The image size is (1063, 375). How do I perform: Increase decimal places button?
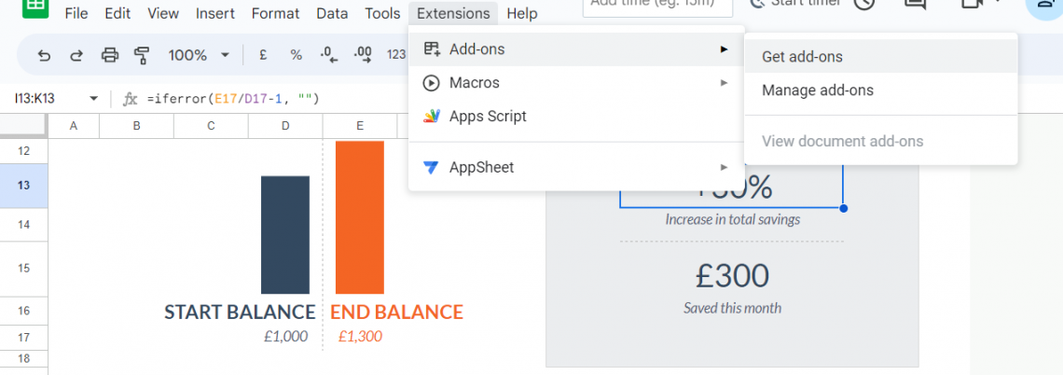(x=363, y=55)
